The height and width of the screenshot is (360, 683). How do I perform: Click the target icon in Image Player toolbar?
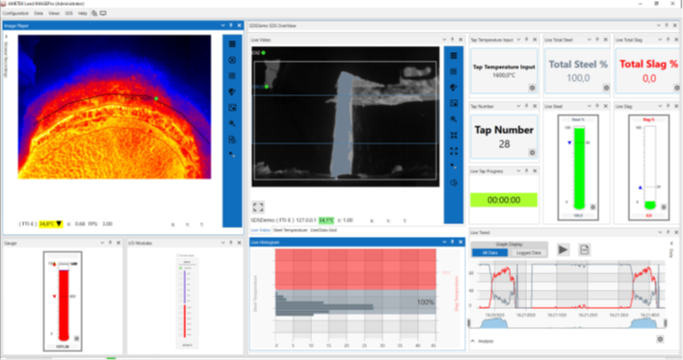232,60
